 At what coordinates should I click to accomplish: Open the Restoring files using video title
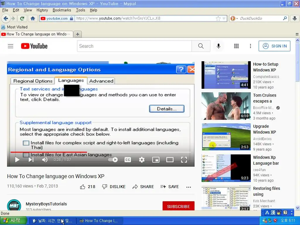tap(267, 191)
